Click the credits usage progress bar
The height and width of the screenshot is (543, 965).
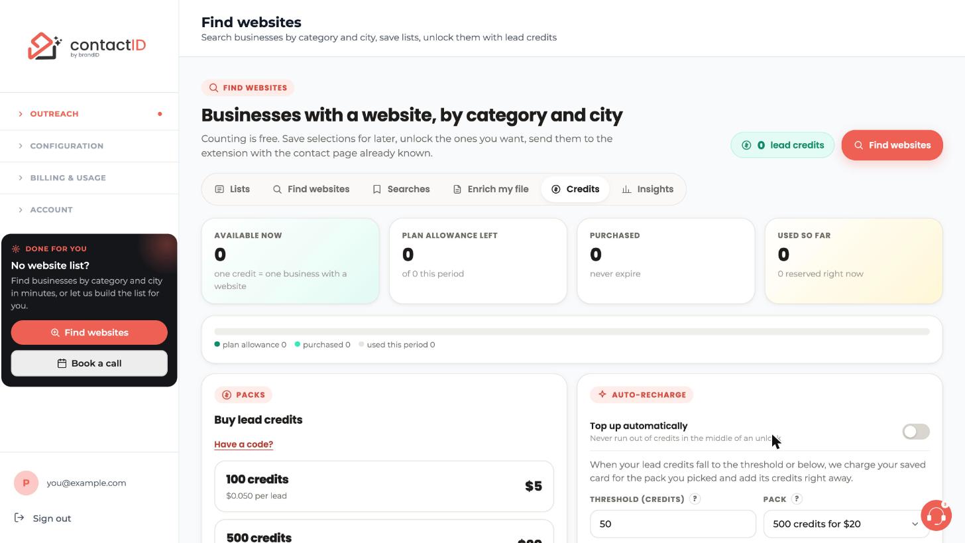pos(572,332)
